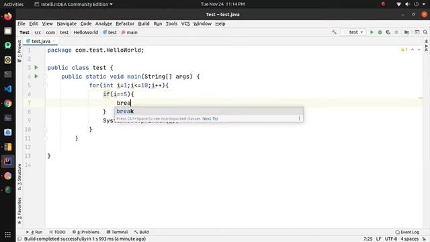The image size is (430, 242).
Task: Start debugging with the bug icon
Action: point(380,32)
